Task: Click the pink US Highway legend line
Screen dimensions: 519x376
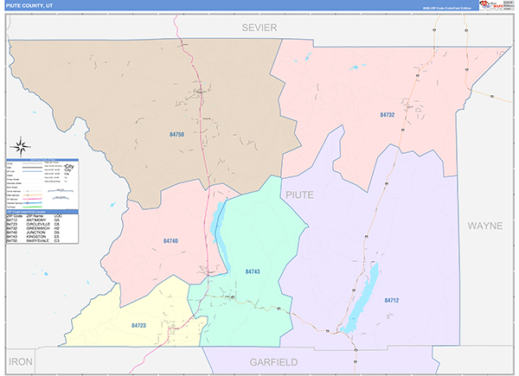Action: (32, 199)
